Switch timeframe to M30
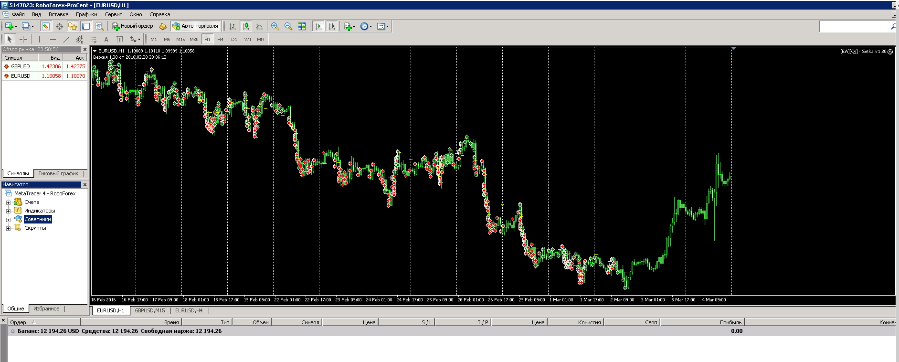This screenshot has width=899, height=362. coord(194,39)
